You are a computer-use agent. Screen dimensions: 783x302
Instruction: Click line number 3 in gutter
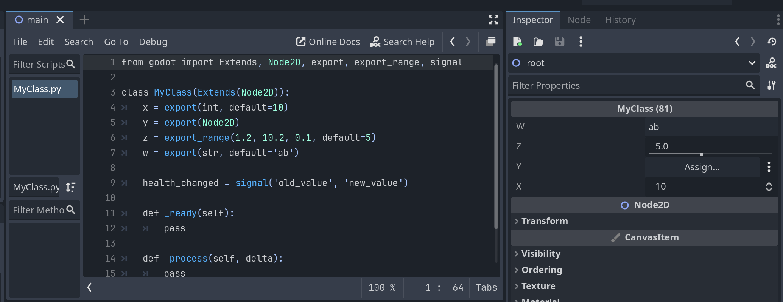click(x=112, y=92)
